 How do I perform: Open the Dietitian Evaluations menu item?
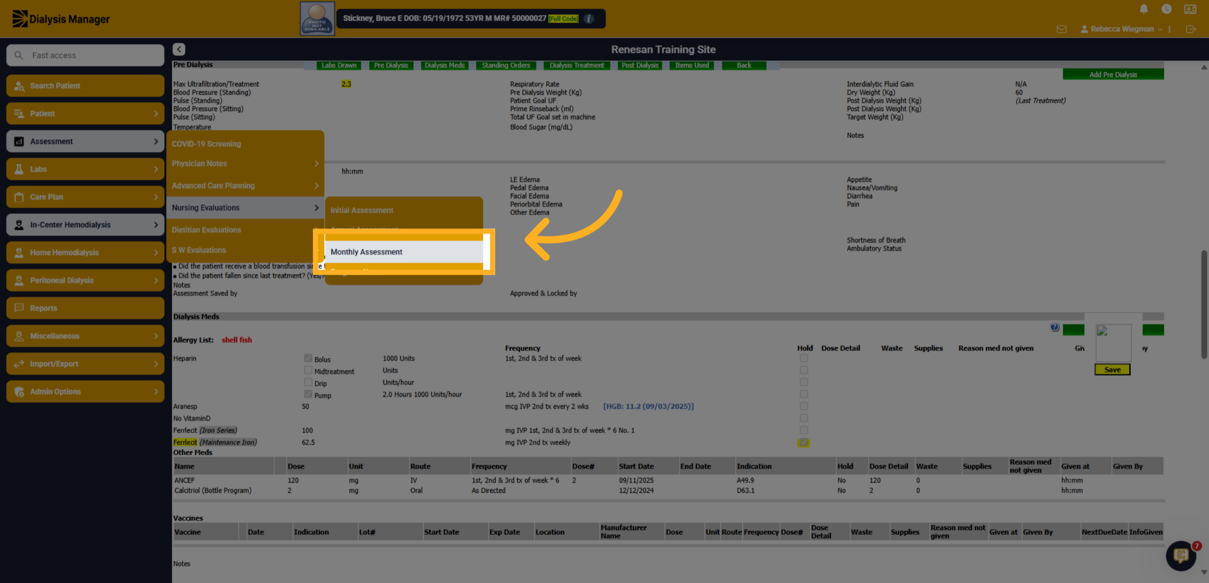tap(245, 230)
